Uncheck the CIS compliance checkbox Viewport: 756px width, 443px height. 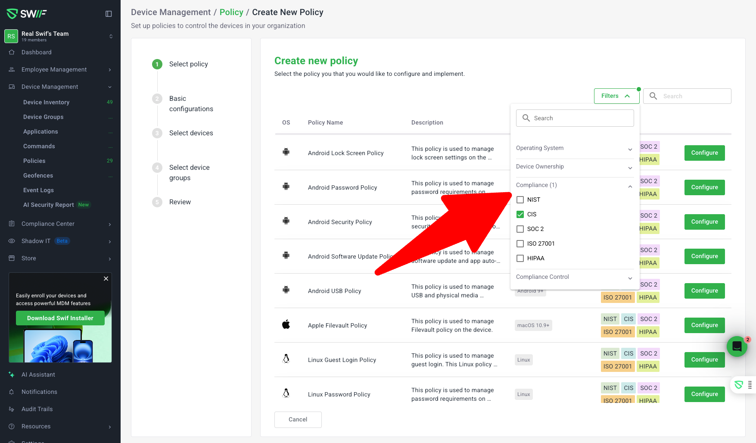click(520, 214)
